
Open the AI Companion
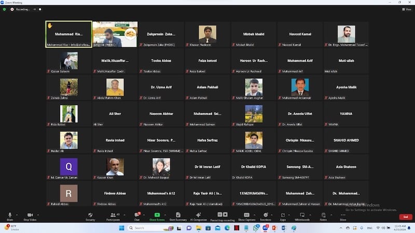point(199,215)
